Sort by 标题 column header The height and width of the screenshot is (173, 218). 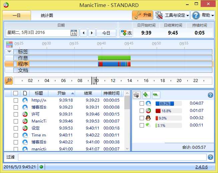coord(39,93)
